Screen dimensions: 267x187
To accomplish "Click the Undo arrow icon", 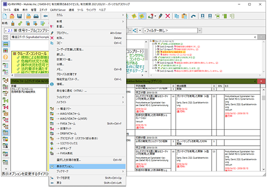I will coord(193,16).
